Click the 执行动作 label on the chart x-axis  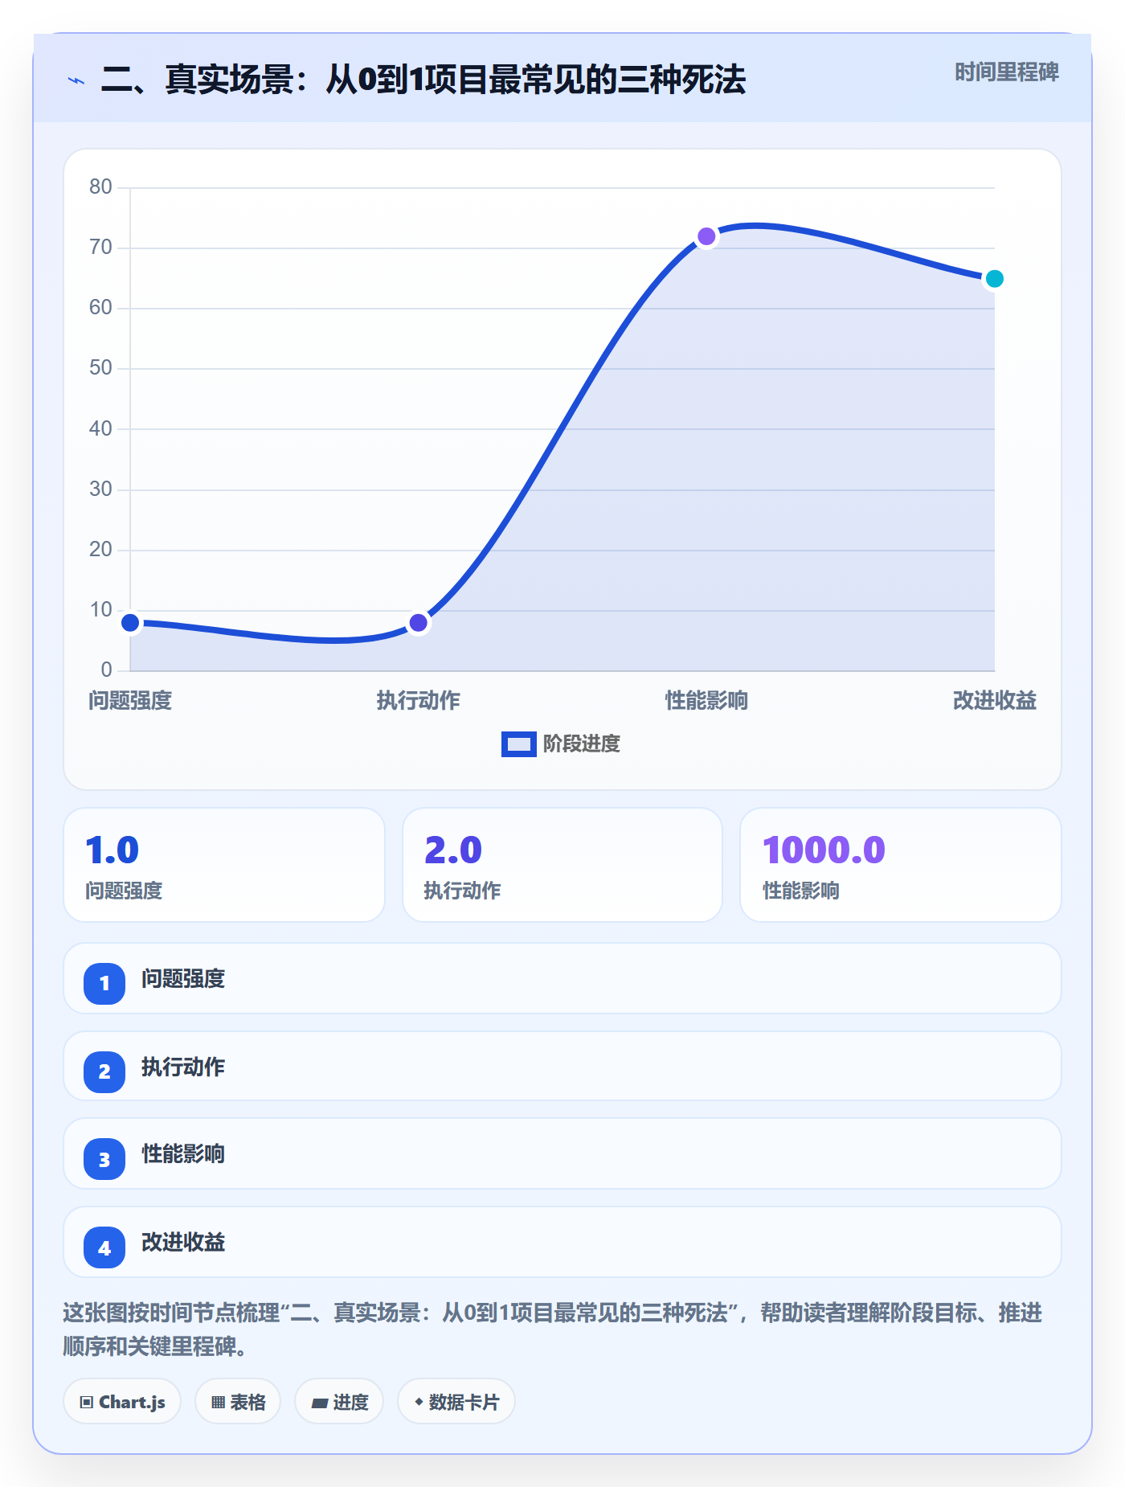[x=419, y=701]
